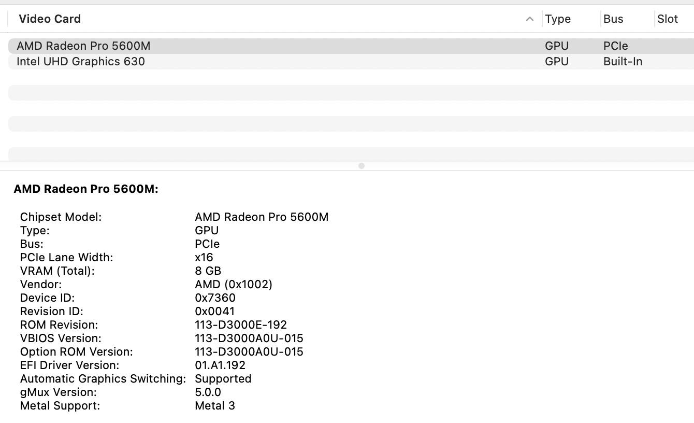Click the PCIe cell in AMD row
The image size is (694, 423).
tap(615, 46)
